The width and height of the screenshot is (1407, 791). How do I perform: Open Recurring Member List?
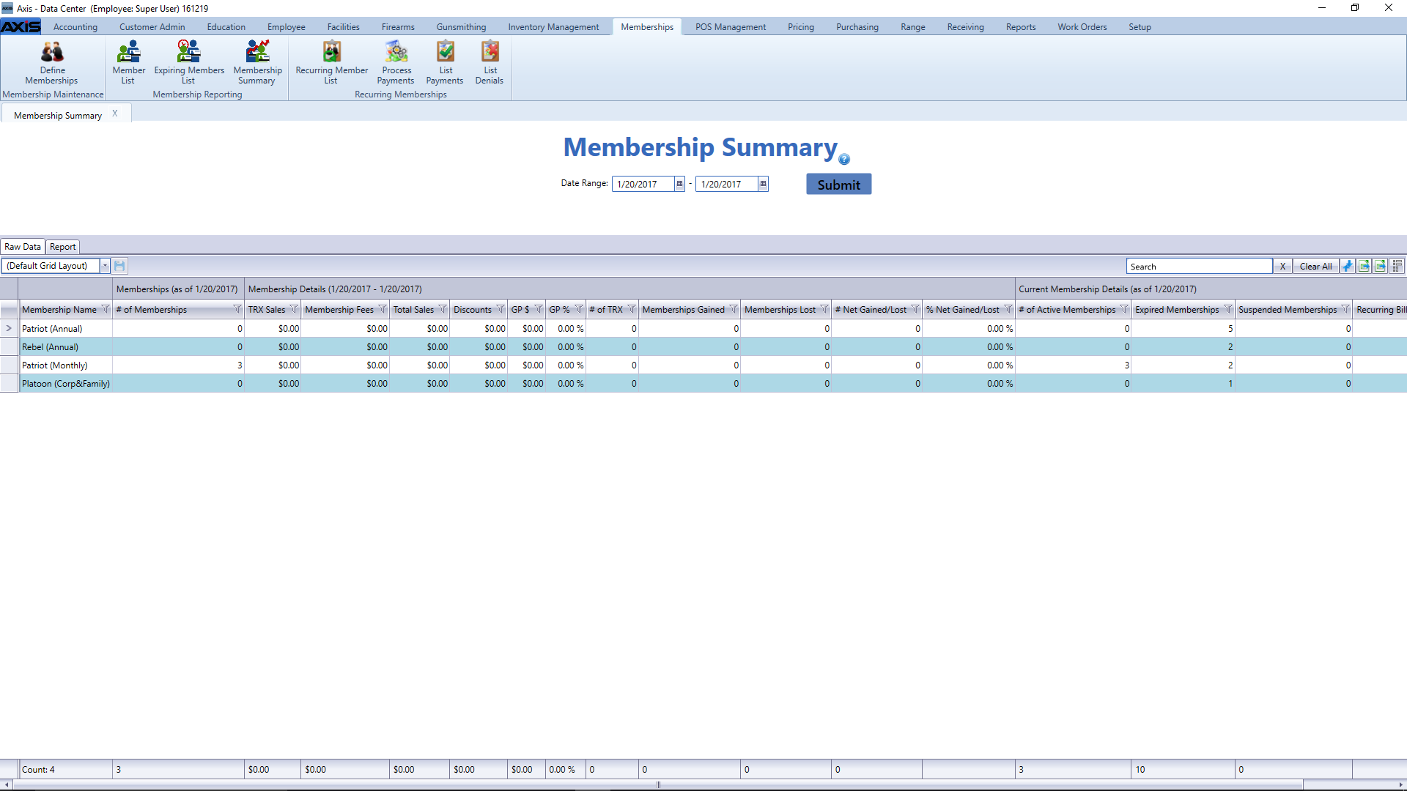[x=331, y=63]
